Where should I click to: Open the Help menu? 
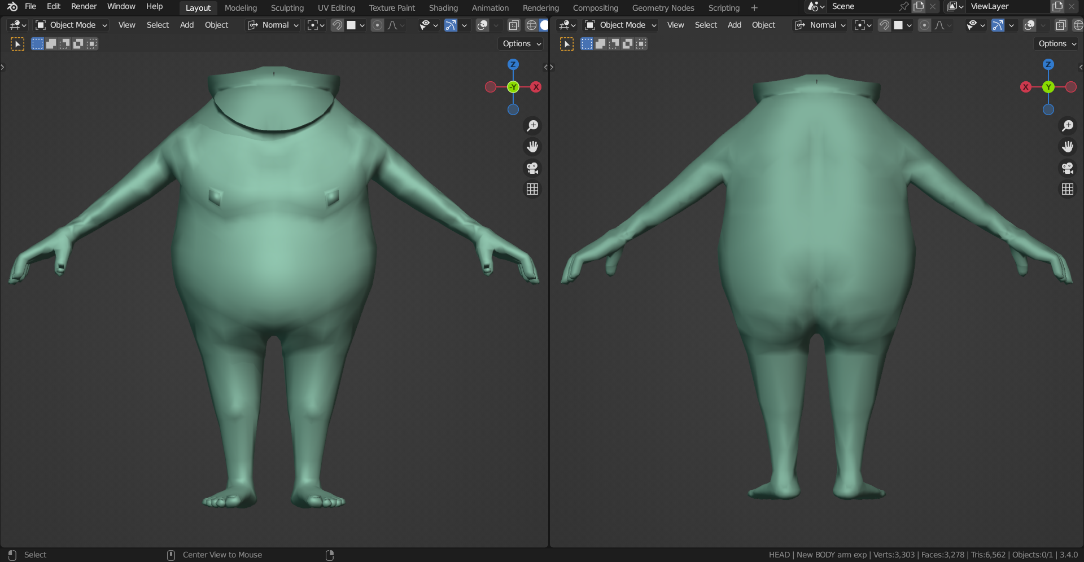click(x=154, y=7)
